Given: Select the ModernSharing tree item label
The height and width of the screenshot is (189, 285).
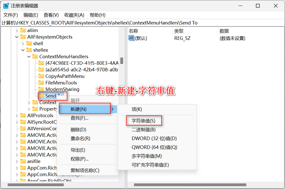Looking at the screenshot, I should point(62,89).
